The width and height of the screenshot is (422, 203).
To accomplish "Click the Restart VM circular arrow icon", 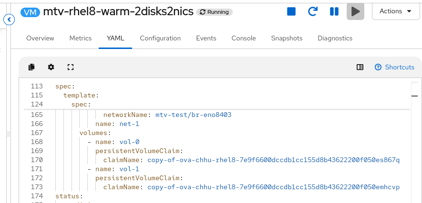I will click(x=313, y=11).
